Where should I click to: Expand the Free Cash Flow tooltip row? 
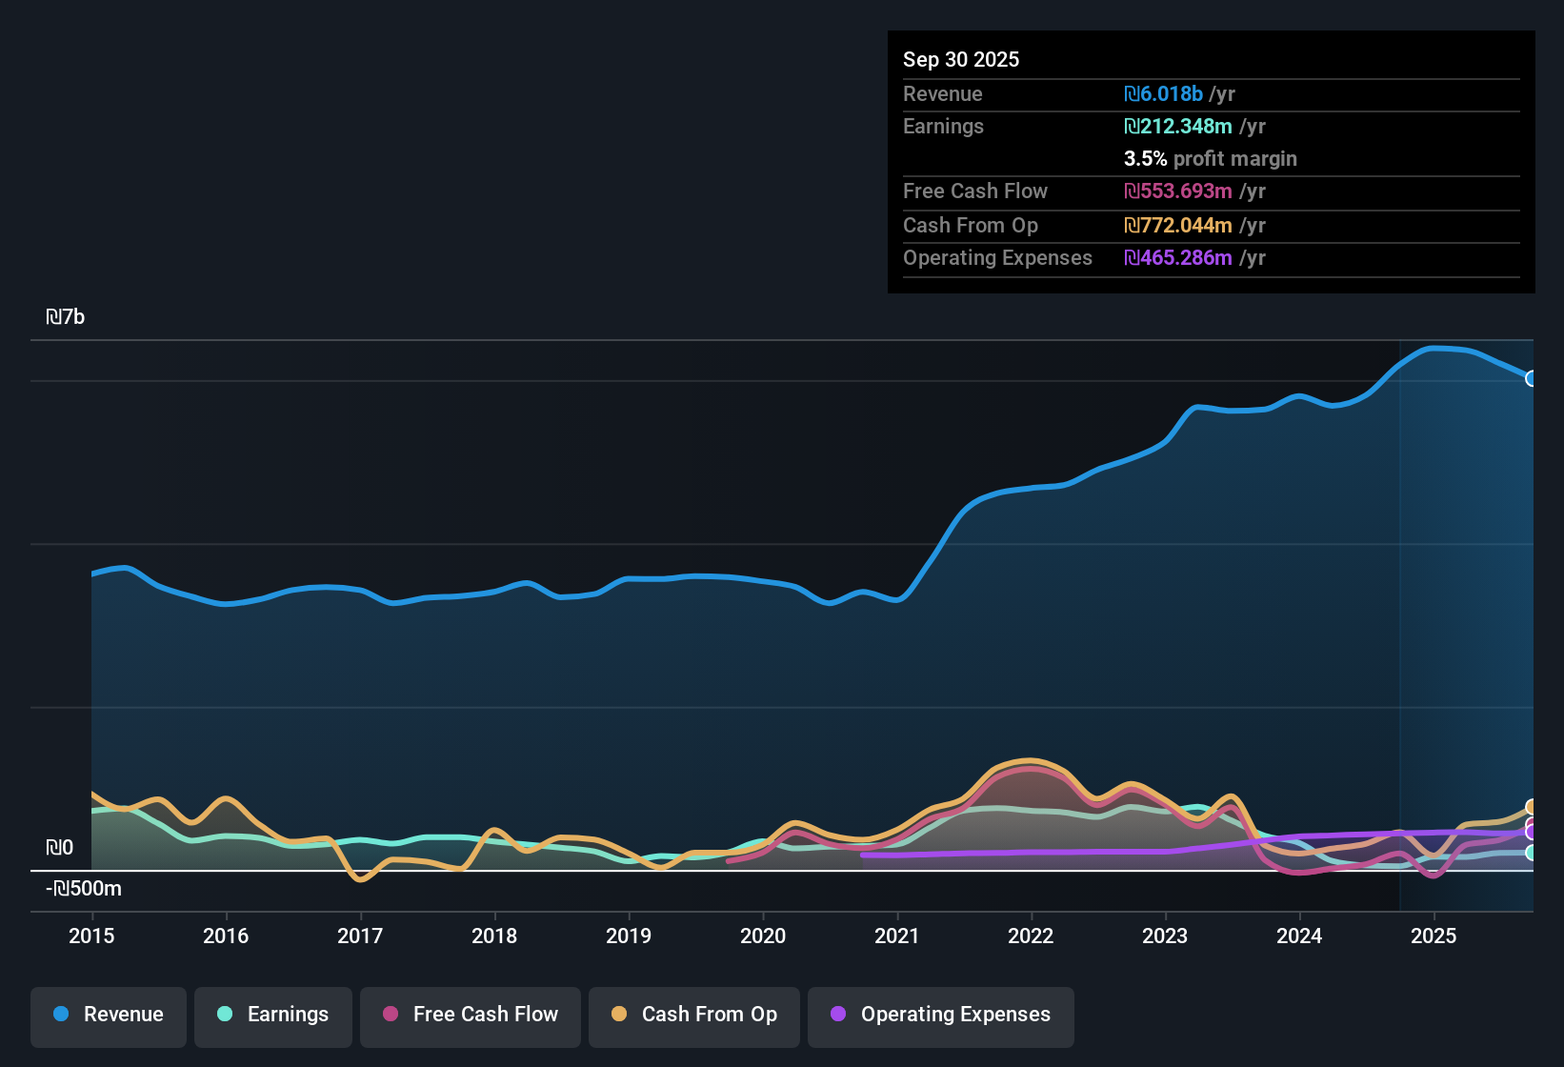coord(975,191)
